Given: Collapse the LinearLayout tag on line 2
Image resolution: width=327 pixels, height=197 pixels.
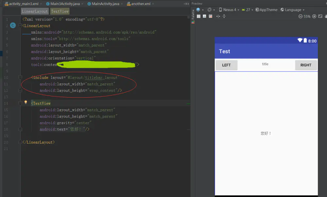Looking at the screenshot, I should [x=20, y=25].
